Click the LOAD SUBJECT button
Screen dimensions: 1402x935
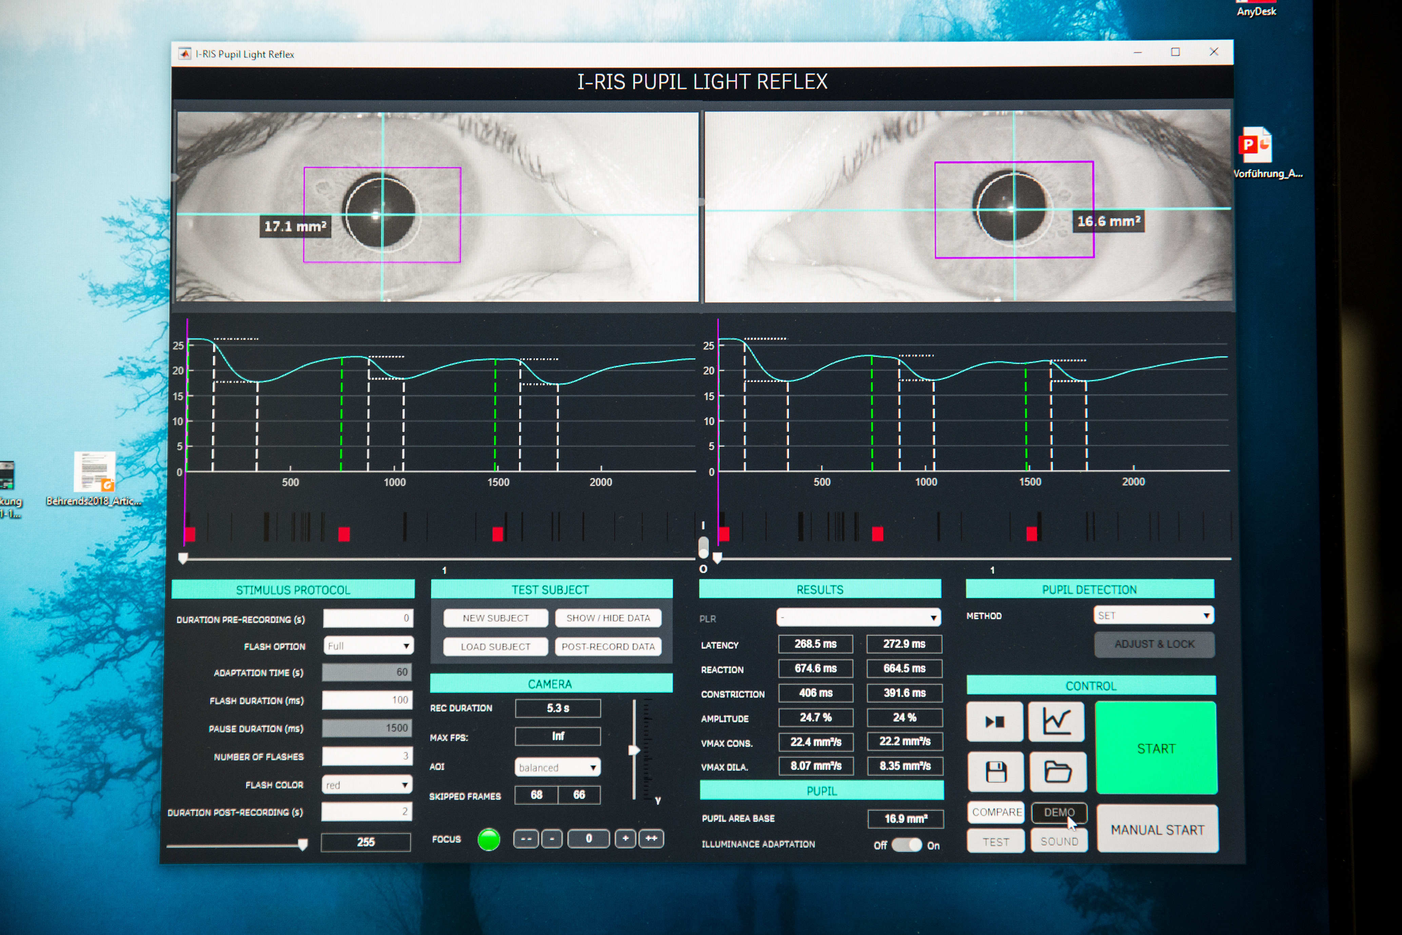point(495,646)
